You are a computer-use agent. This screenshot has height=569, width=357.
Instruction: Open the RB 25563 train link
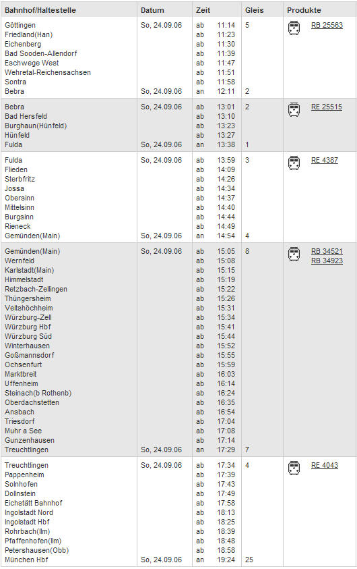click(327, 26)
